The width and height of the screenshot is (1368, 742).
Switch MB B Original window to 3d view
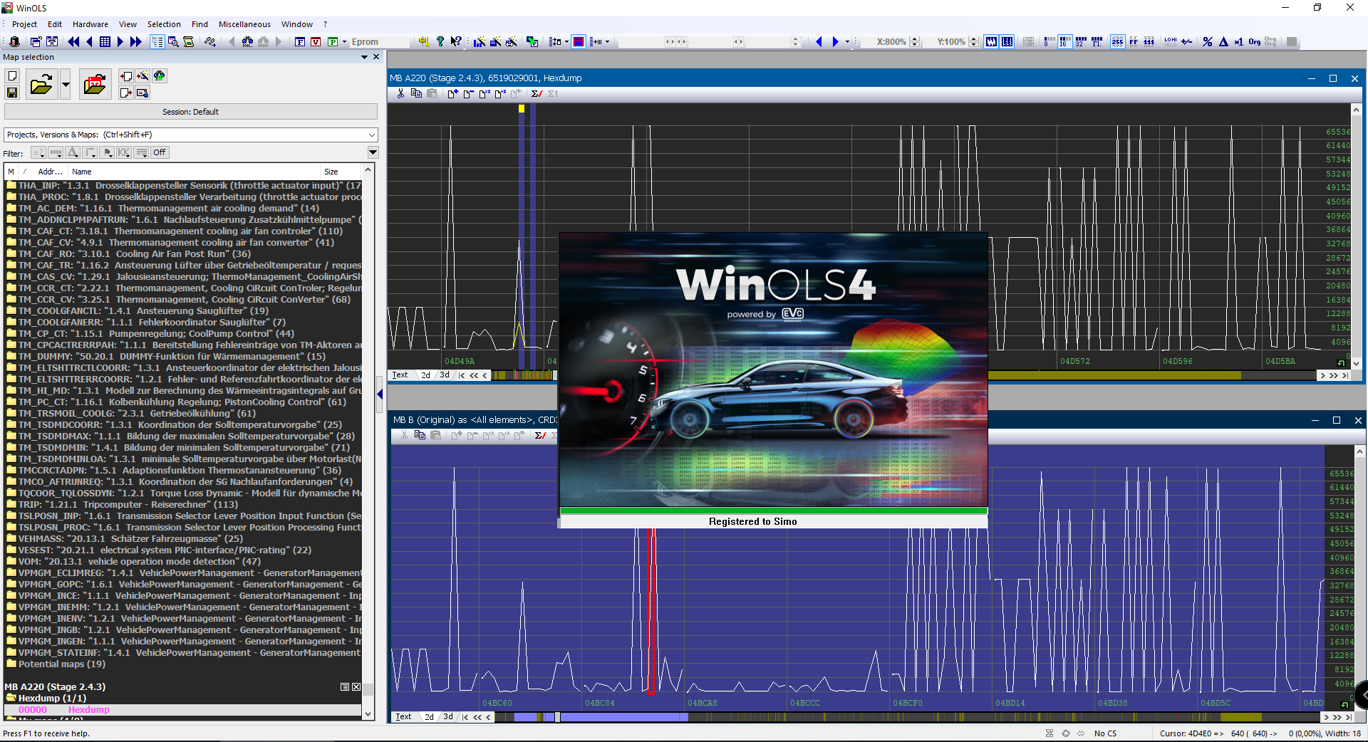click(x=448, y=717)
